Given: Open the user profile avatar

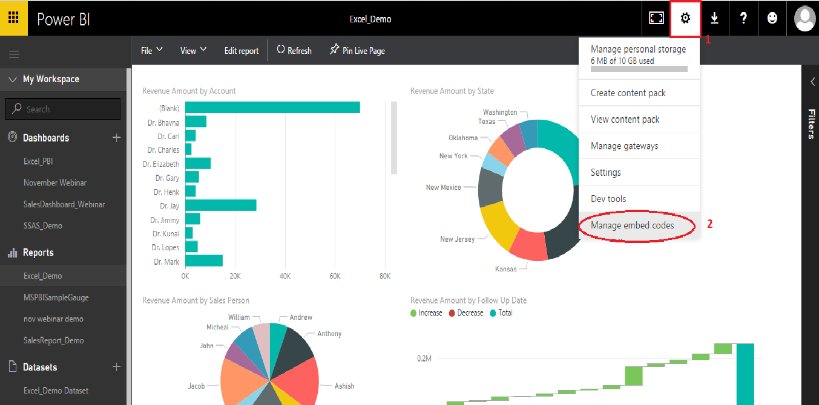Looking at the screenshot, I should (x=804, y=18).
